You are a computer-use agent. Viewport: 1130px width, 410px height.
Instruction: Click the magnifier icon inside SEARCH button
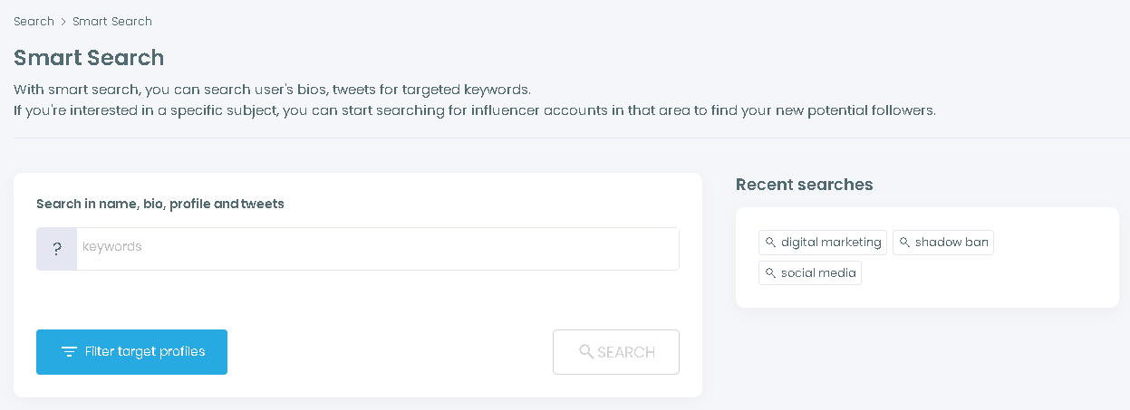click(x=586, y=352)
